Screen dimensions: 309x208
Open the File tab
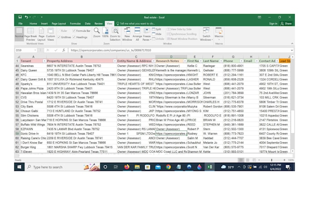click(x=20, y=24)
